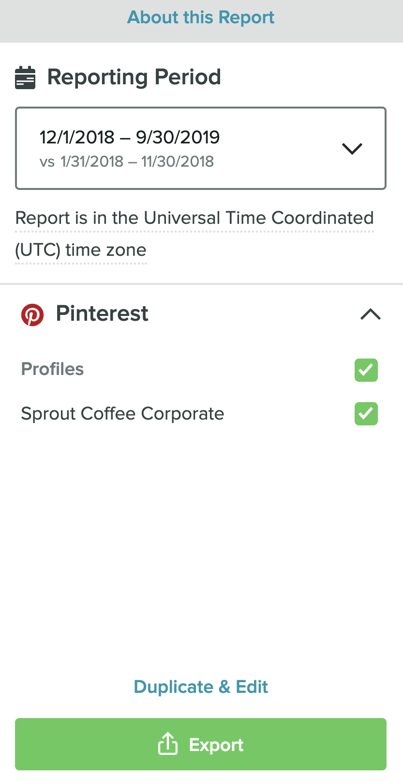The width and height of the screenshot is (403, 782).
Task: Click the Profiles label
Action: click(x=52, y=369)
